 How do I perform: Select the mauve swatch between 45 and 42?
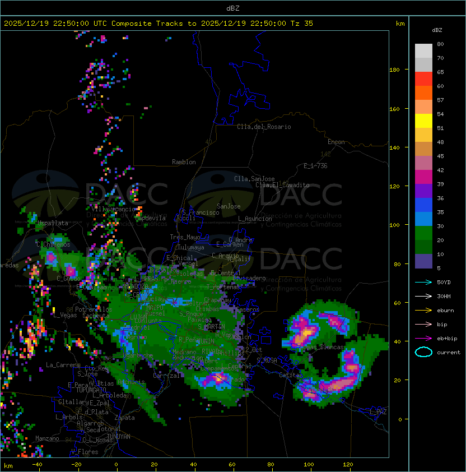tap(423, 163)
